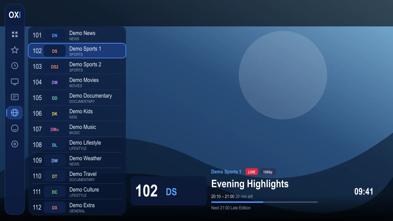
Task: Open the grid dashboard icon in sidebar
Action: point(15,34)
